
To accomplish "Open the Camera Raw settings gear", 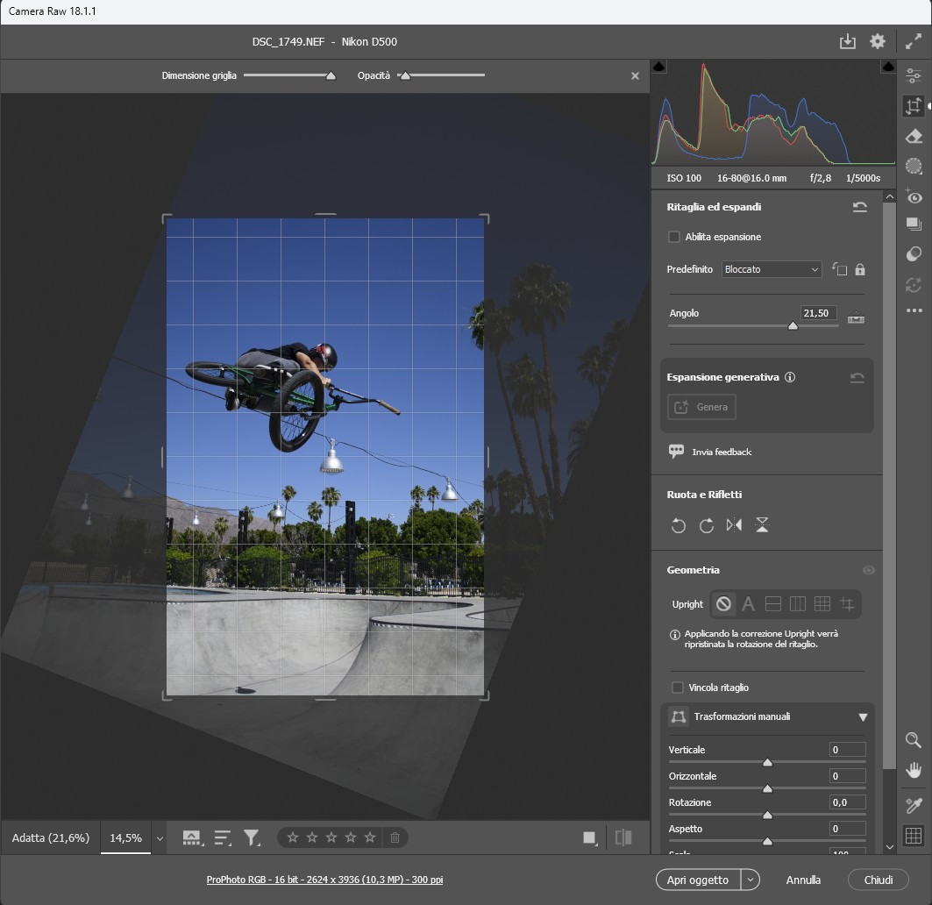I will pos(877,41).
